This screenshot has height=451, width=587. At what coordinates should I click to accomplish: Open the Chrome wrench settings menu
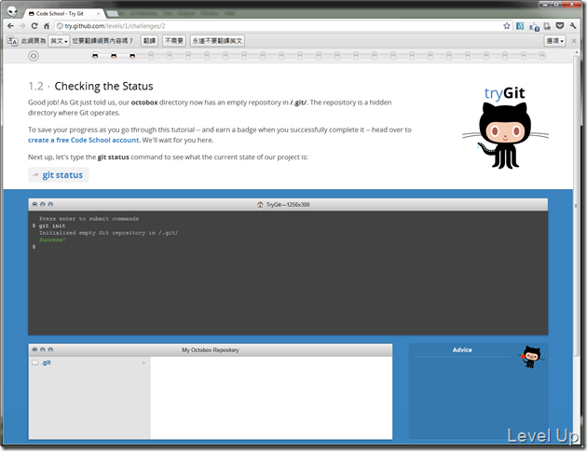573,26
